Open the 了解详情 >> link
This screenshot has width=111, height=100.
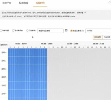coord(81,13)
